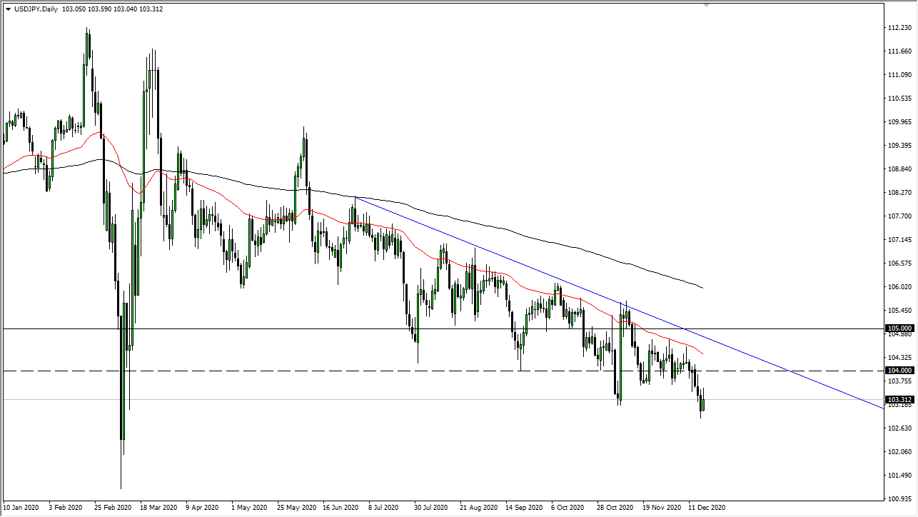This screenshot has height=517, width=918.
Task: Click the vertical price axis scale
Action: [x=897, y=250]
